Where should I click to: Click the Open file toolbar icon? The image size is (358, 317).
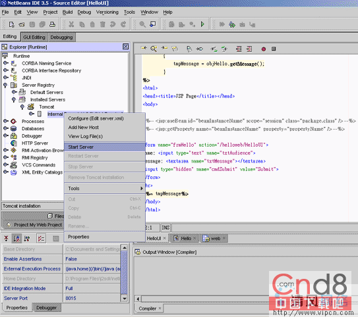22,24
